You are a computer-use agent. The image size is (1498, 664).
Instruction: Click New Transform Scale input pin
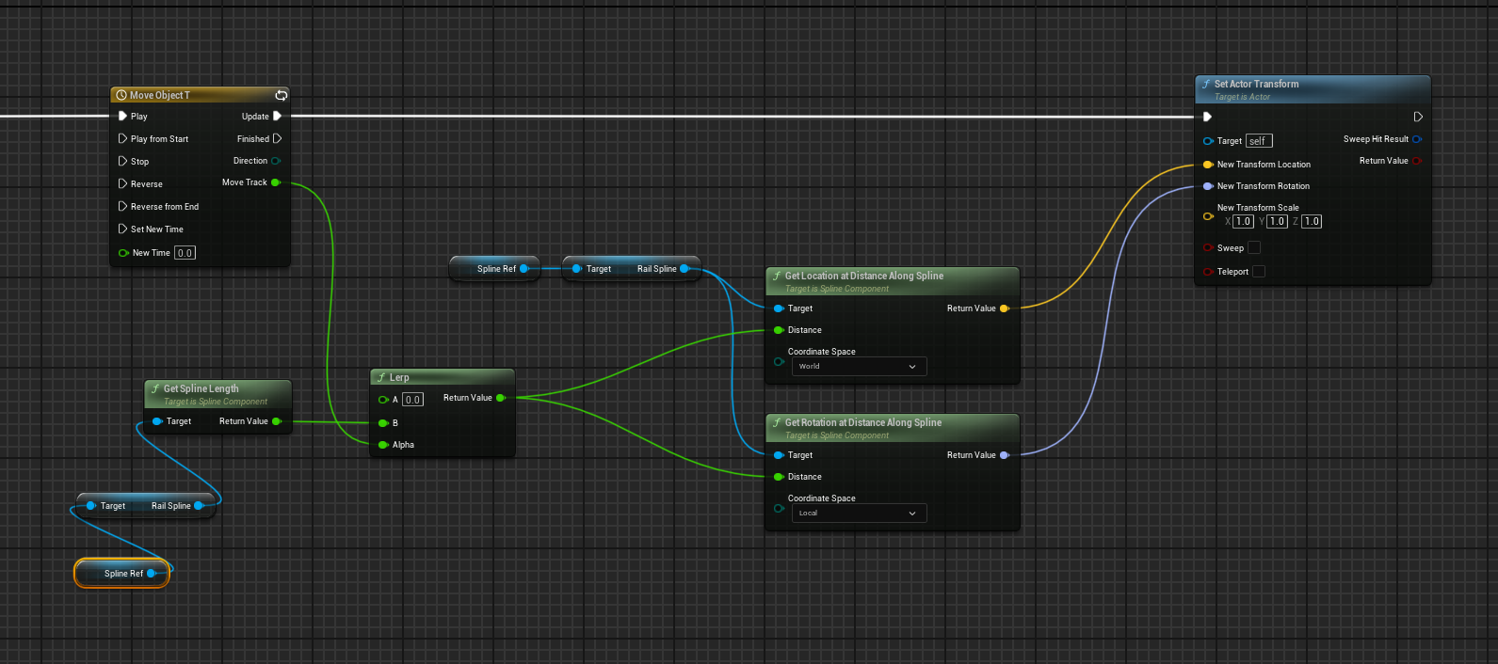1208,216
